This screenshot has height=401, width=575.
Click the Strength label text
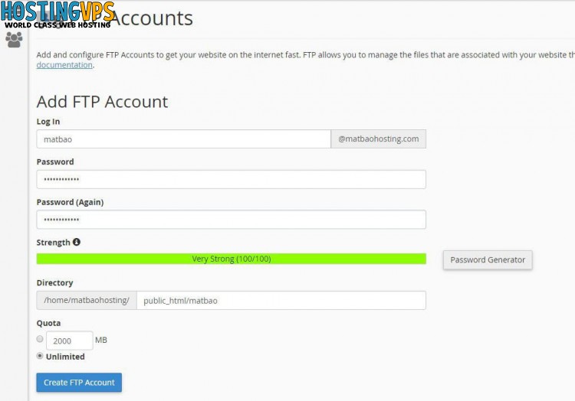pyautogui.click(x=53, y=243)
